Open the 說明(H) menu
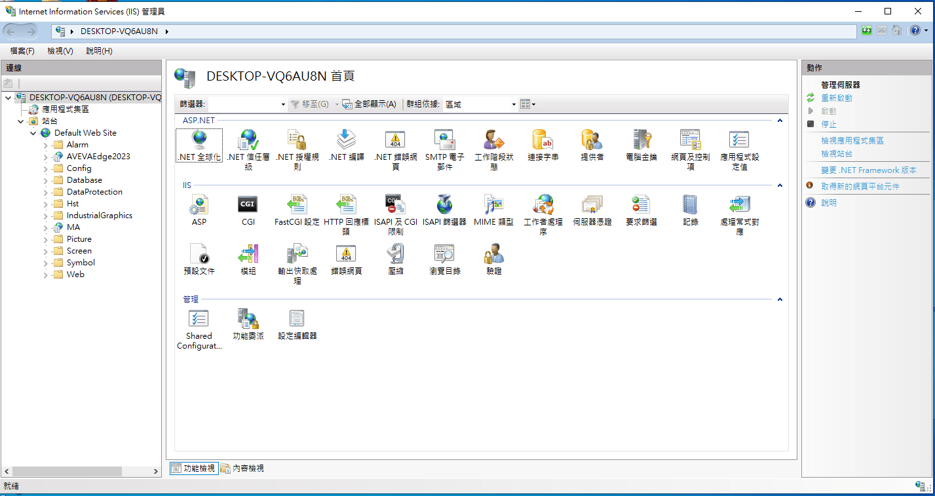This screenshot has height=496, width=935. (x=99, y=50)
